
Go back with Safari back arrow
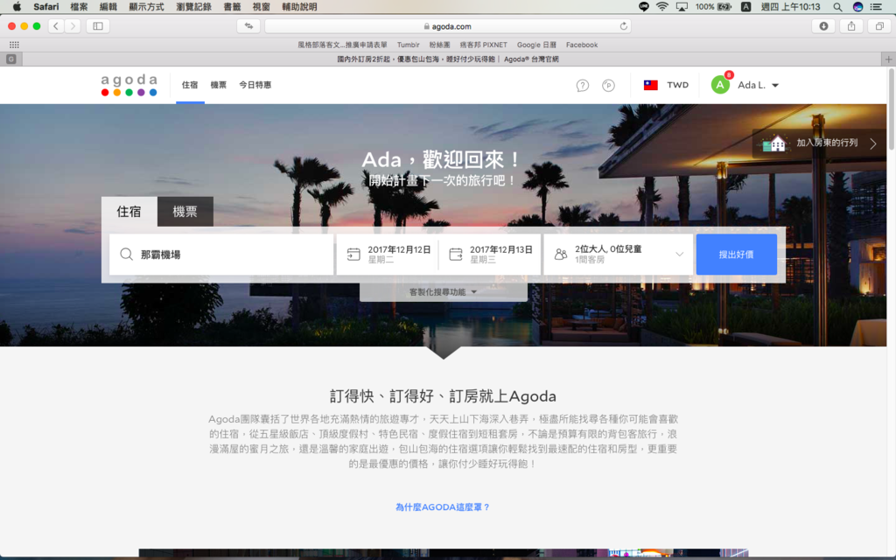(56, 25)
